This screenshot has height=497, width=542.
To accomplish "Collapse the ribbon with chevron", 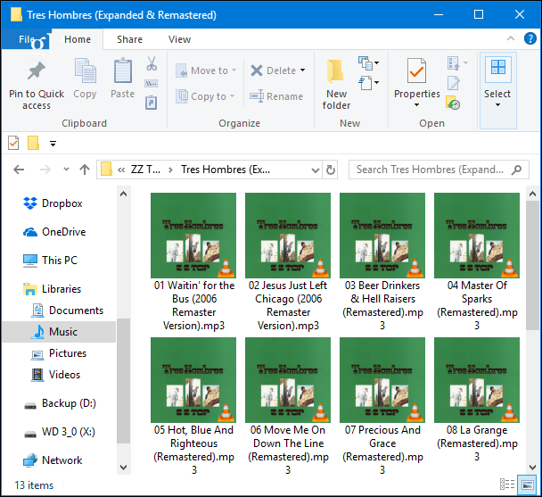I will (x=511, y=38).
